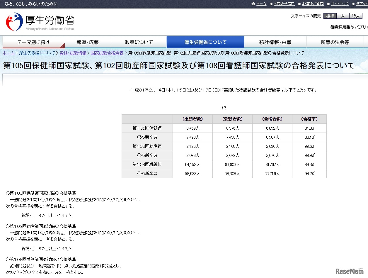Select the 大 font size option
Screen dimensions: 368x278
click(x=343, y=16)
